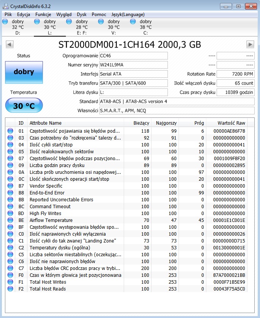Click the 7200 RPM rotation rate field
This screenshot has width=260, height=318.
236,74
